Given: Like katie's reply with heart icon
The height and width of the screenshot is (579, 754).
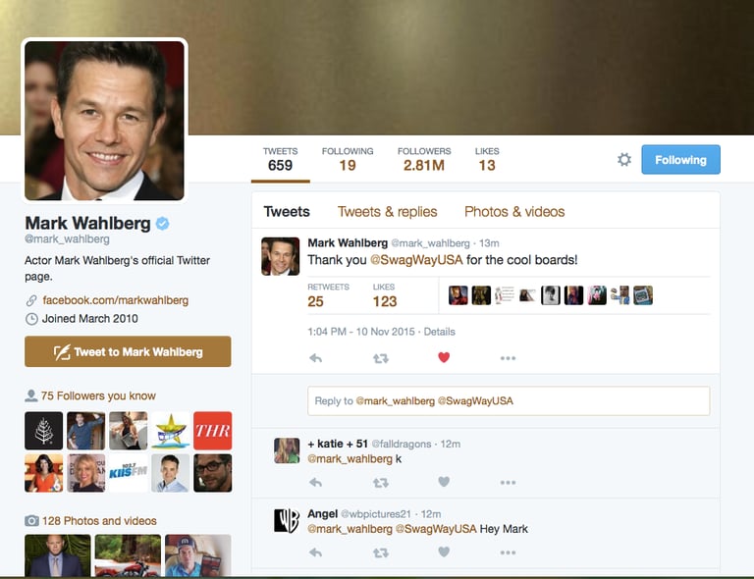Looking at the screenshot, I should 444,482.
